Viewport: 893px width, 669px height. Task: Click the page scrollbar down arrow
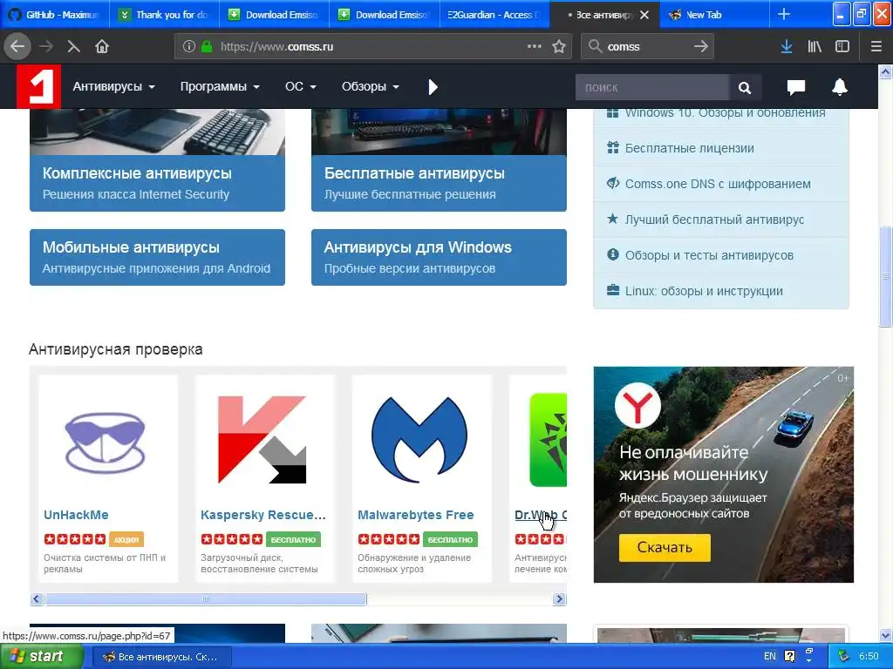click(x=885, y=635)
